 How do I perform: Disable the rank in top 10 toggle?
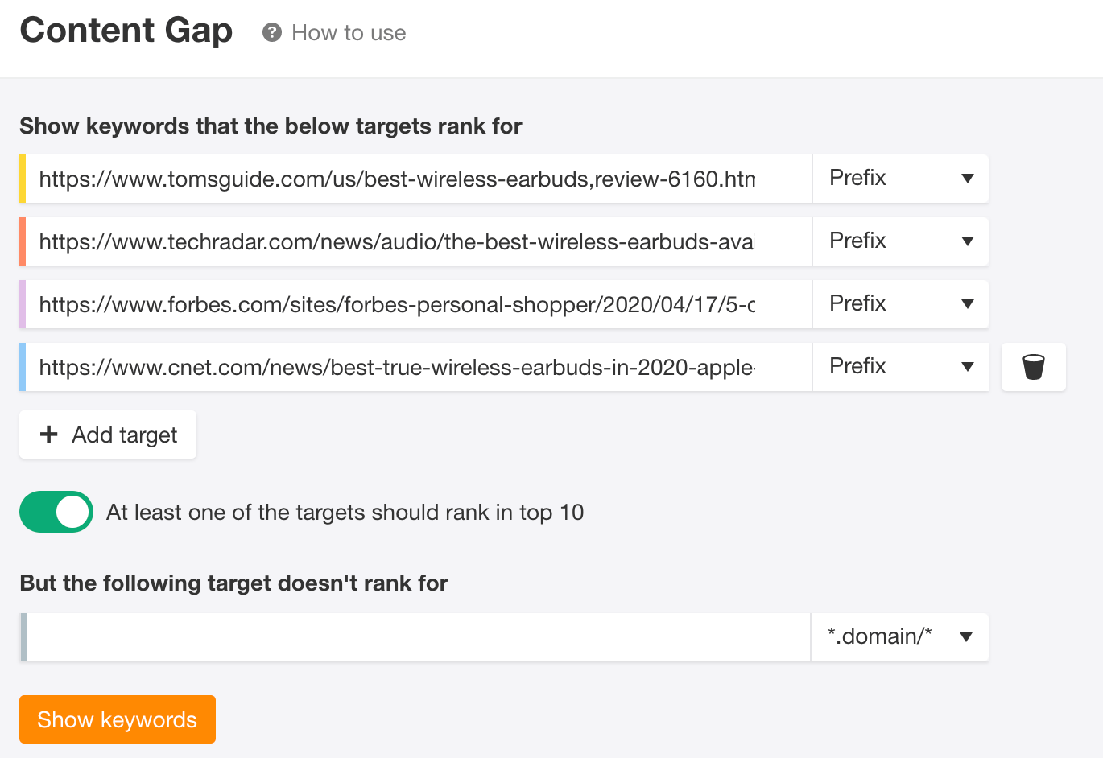tap(56, 512)
